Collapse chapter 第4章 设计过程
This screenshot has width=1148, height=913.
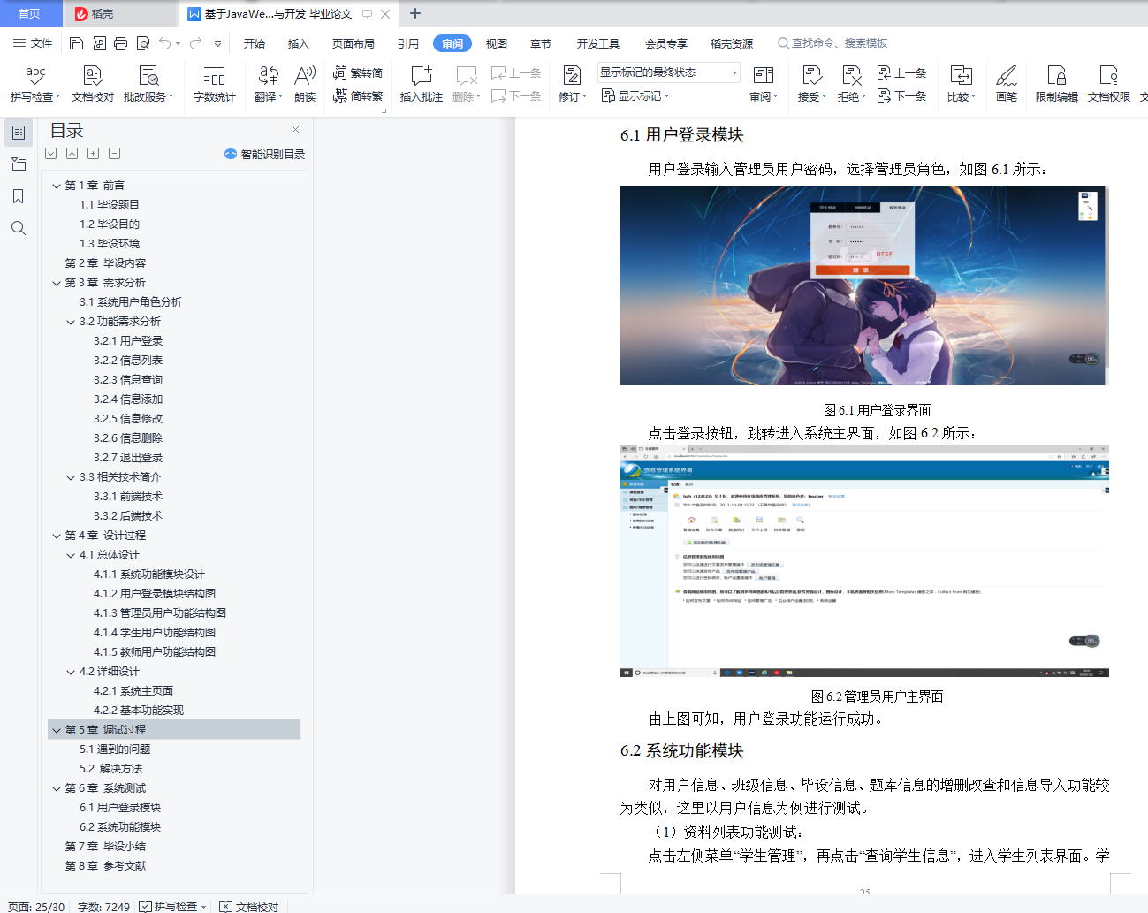57,536
